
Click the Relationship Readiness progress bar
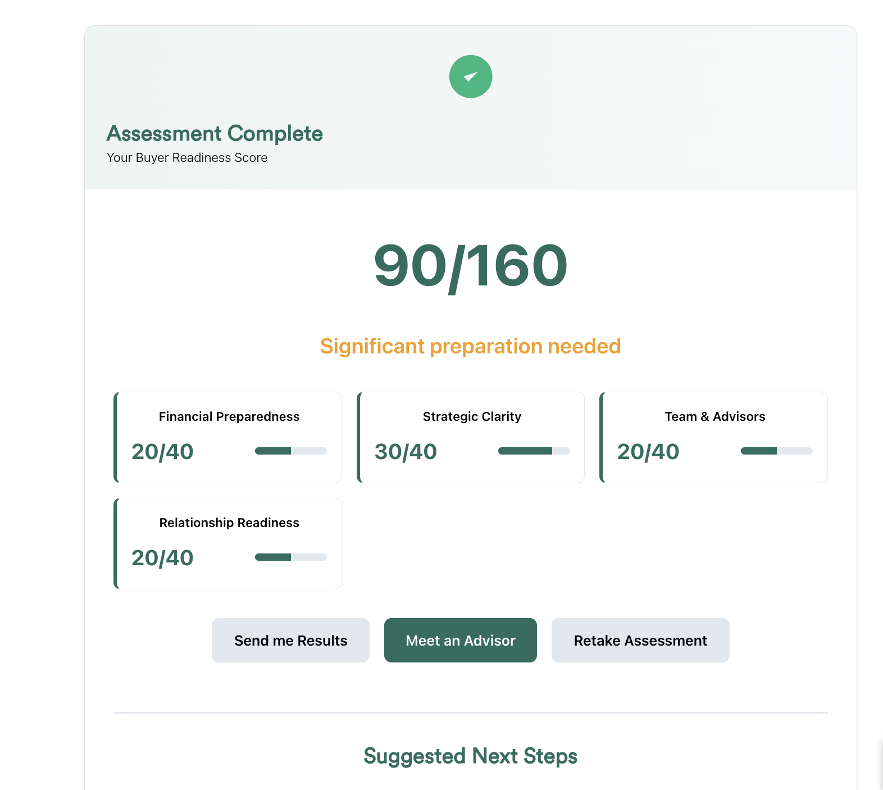click(291, 557)
